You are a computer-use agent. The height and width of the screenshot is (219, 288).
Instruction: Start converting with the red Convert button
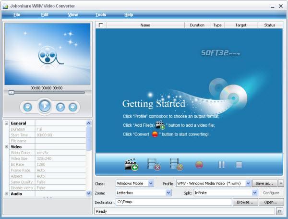pos(199,165)
